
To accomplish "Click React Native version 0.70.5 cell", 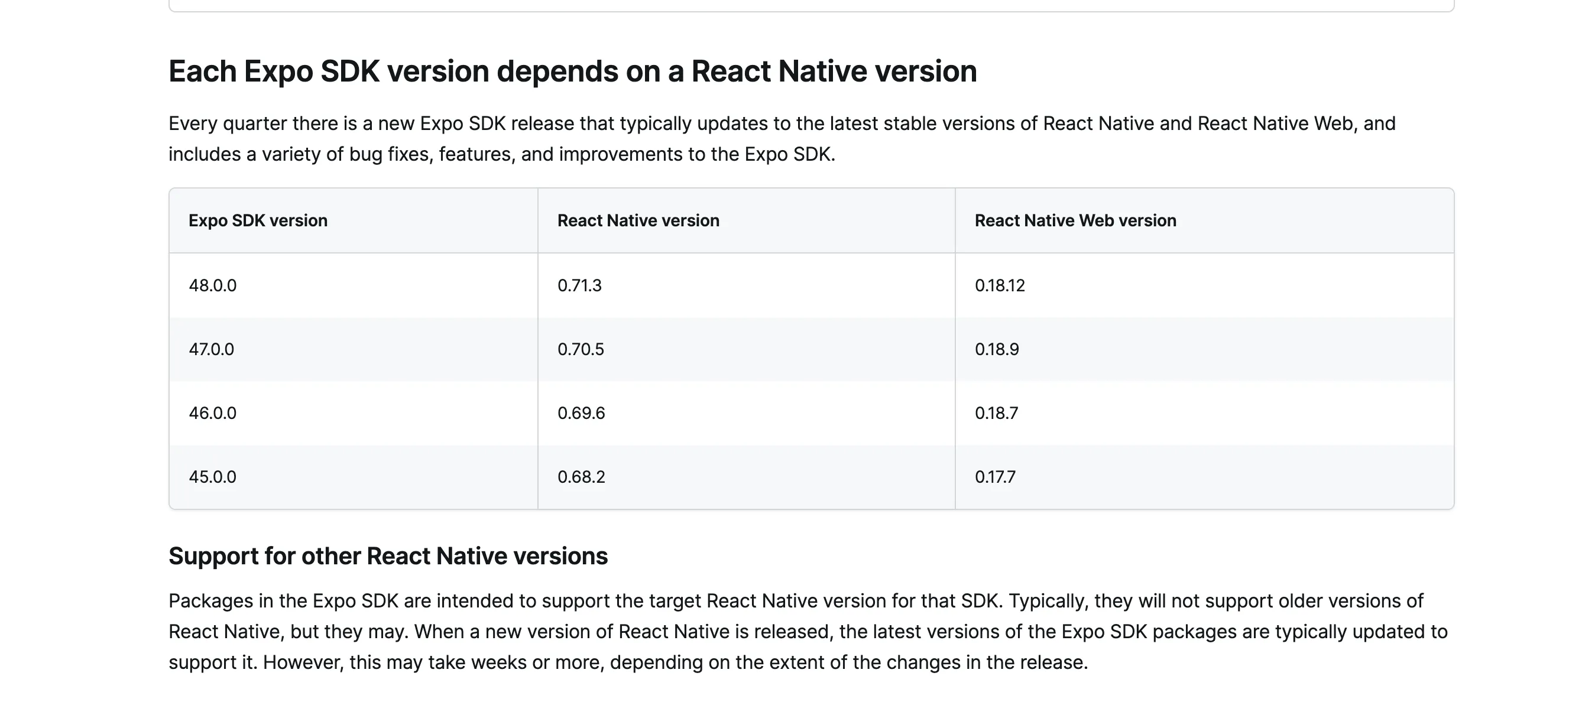I will point(581,349).
